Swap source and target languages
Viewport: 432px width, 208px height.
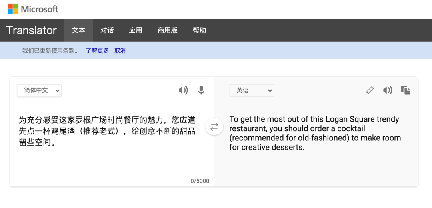click(x=214, y=127)
